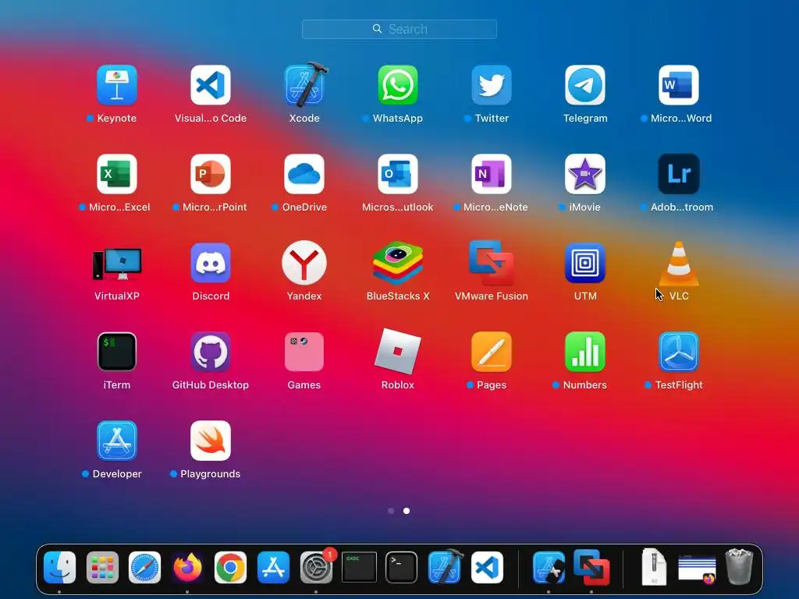Open VirtualXP
The width and height of the screenshot is (799, 599).
coord(117,264)
